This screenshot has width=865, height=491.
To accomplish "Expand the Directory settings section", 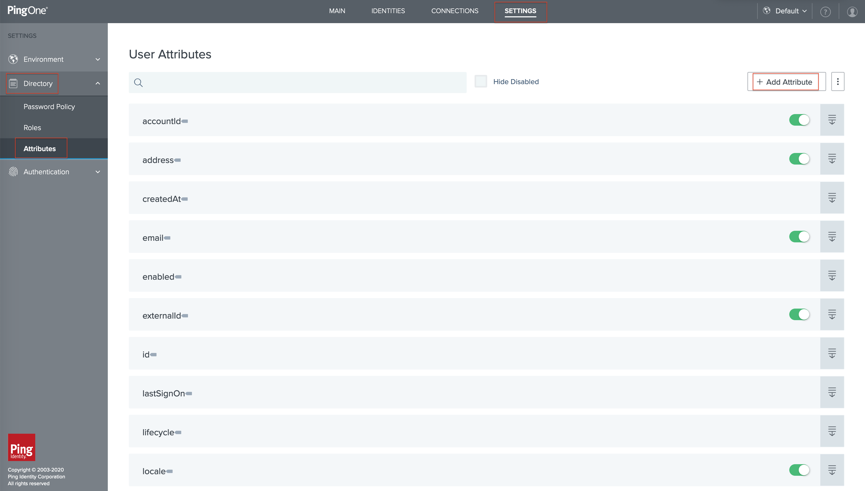I will click(x=53, y=83).
